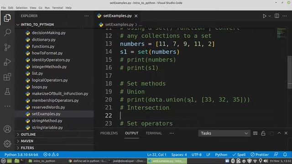The width and height of the screenshot is (292, 164).
Task: Open the feedback icon in status bar
Action: [276, 154]
